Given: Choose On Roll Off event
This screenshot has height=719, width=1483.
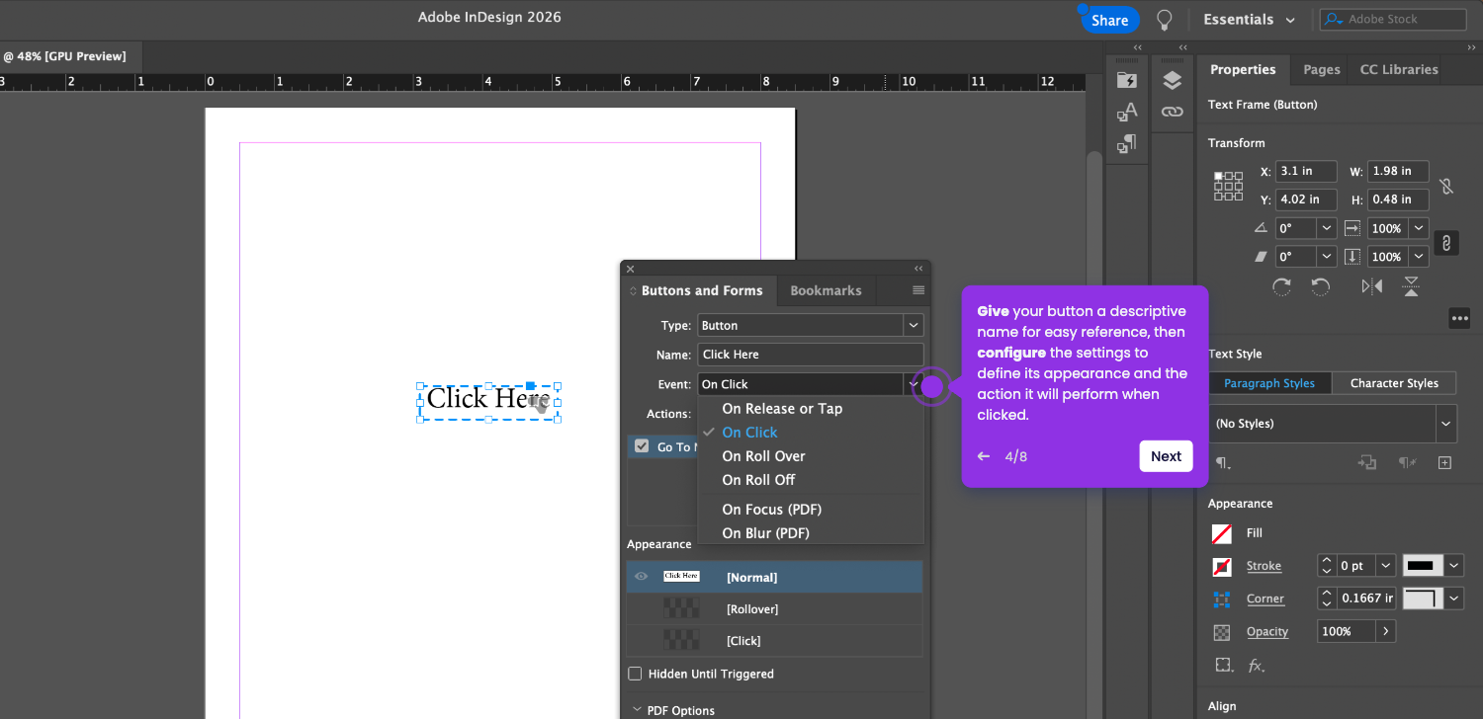Looking at the screenshot, I should [758, 480].
